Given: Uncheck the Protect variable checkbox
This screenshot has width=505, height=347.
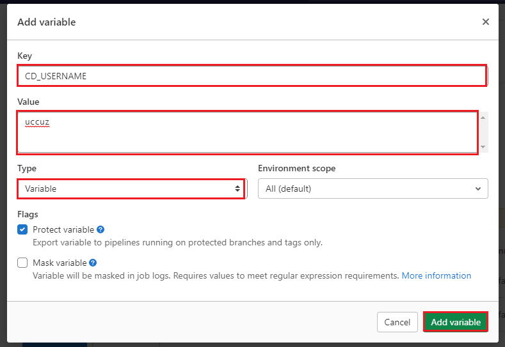Looking at the screenshot, I should (22, 230).
